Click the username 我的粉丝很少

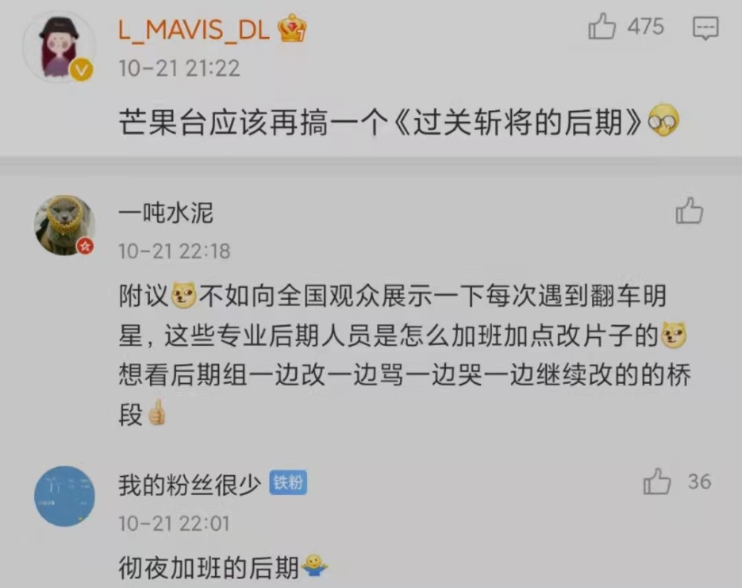[189, 484]
